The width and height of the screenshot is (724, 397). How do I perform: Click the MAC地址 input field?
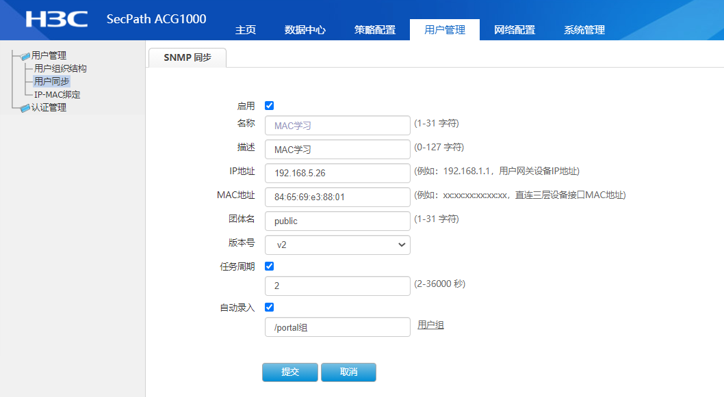click(337, 197)
